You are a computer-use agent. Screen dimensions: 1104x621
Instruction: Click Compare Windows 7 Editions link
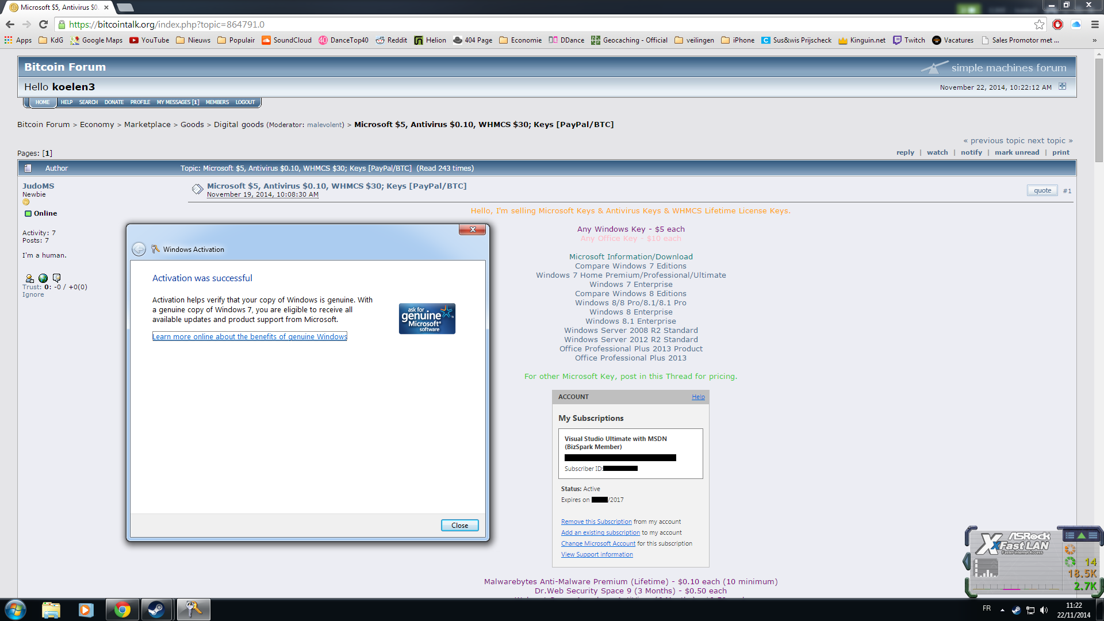630,266
